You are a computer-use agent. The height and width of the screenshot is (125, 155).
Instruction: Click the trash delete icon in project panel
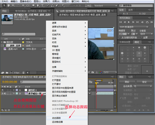click(24, 73)
